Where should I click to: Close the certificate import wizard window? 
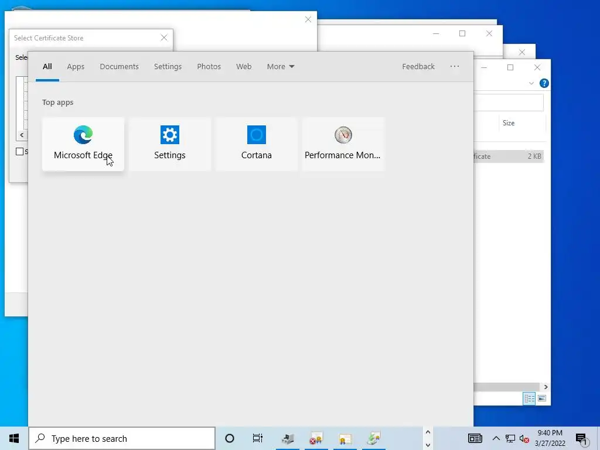coord(308,19)
